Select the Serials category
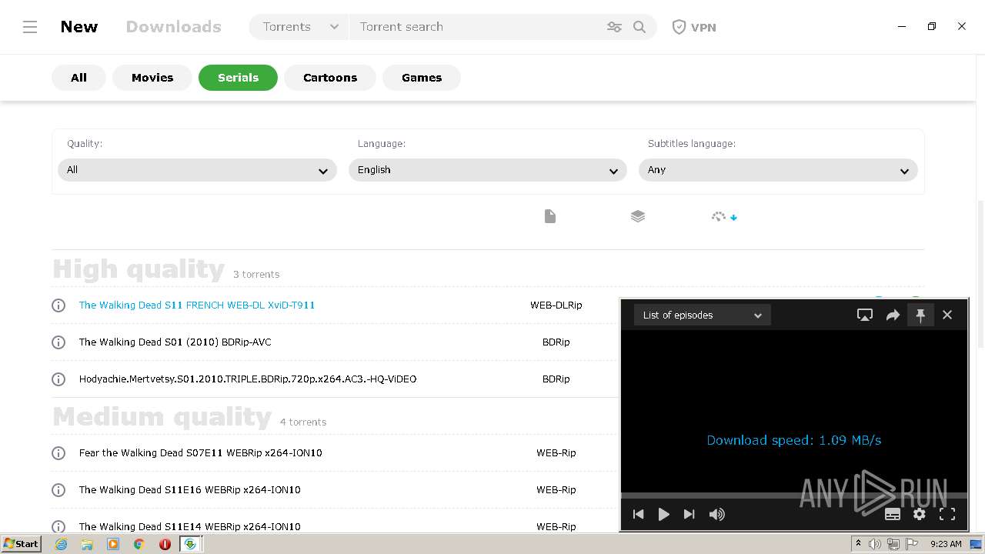 [238, 78]
